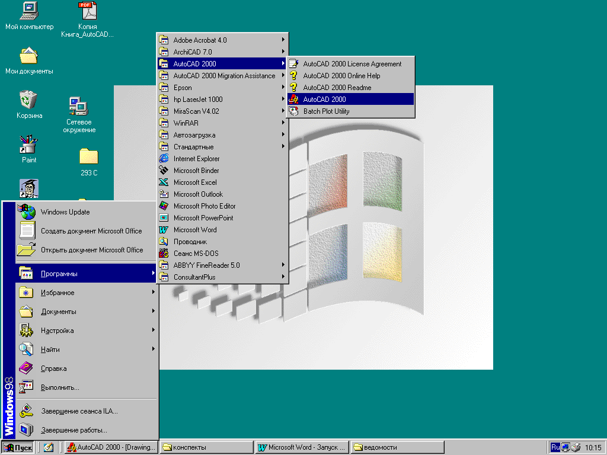Expand ArchiCAD 7.0 program group
The height and width of the screenshot is (455, 607).
tap(223, 52)
